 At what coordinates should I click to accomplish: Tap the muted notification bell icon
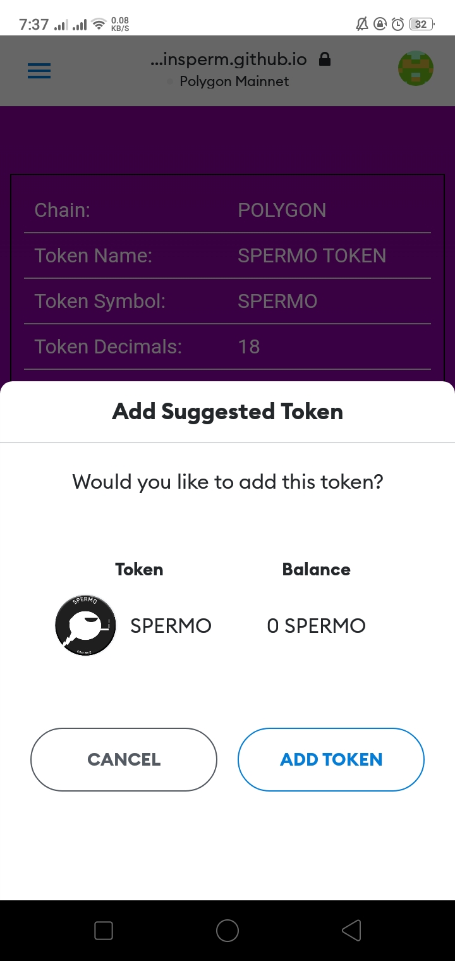362,24
